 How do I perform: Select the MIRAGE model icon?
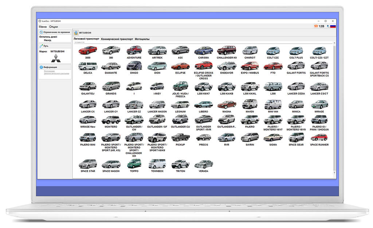click(x=319, y=104)
